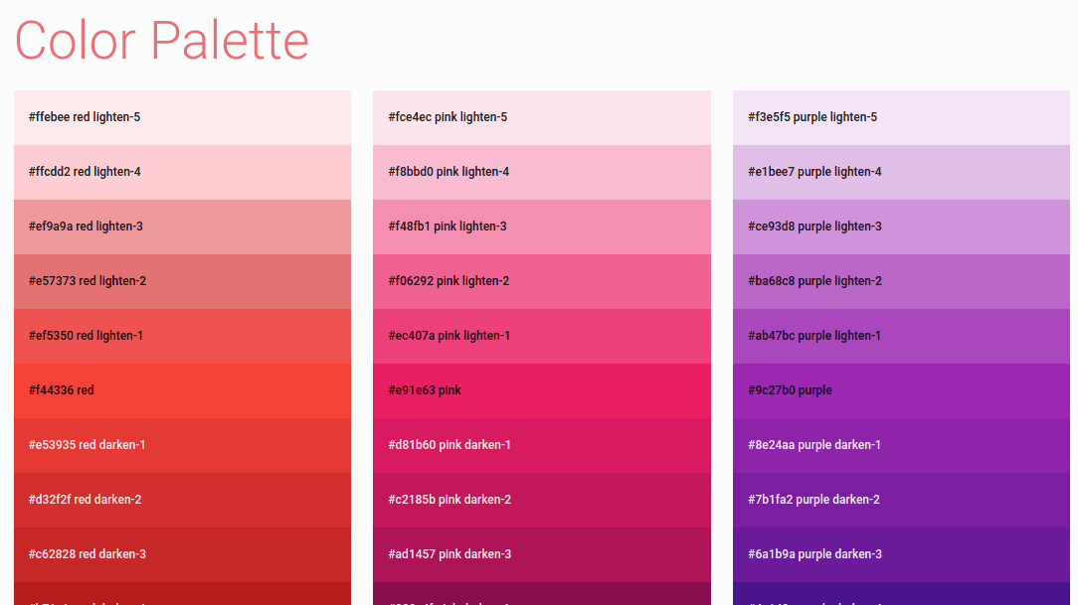
Task: Pick the #ef9a9a red lighten-3 swatch
Action: (182, 227)
